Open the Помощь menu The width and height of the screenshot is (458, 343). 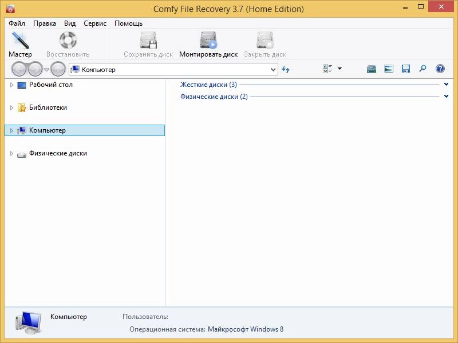(128, 23)
